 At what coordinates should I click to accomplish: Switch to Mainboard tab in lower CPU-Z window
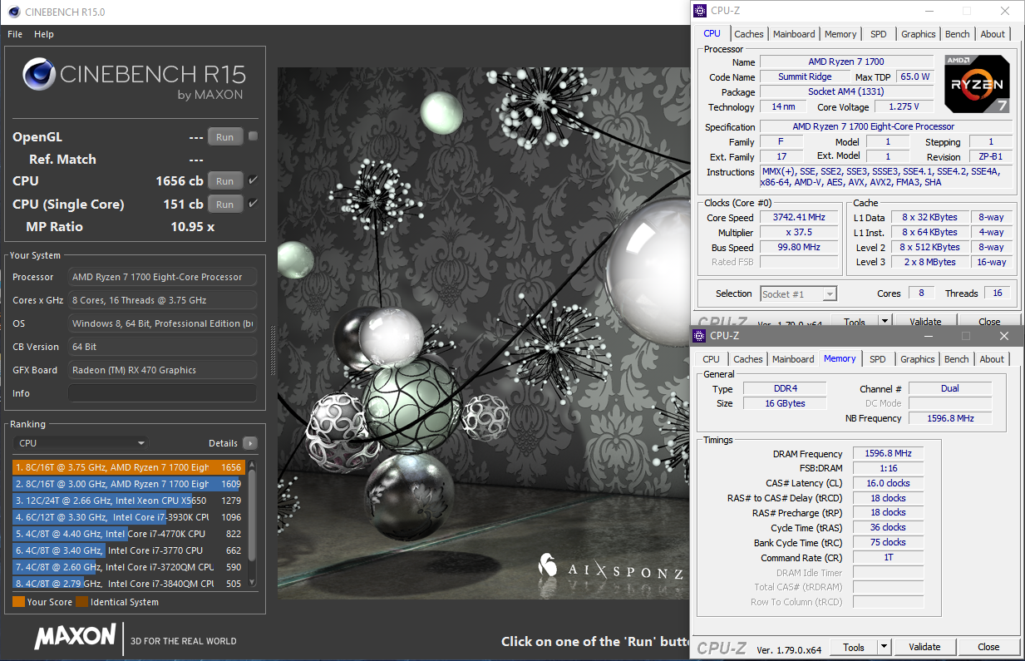click(x=793, y=359)
